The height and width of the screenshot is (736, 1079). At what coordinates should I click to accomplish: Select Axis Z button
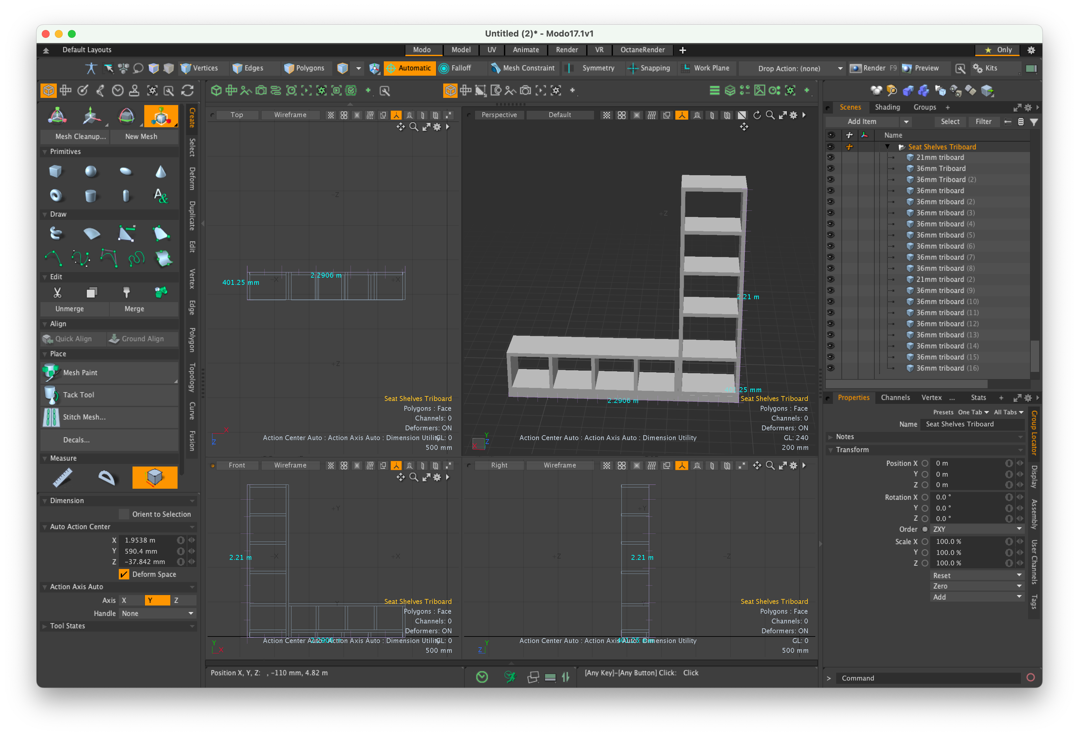183,601
